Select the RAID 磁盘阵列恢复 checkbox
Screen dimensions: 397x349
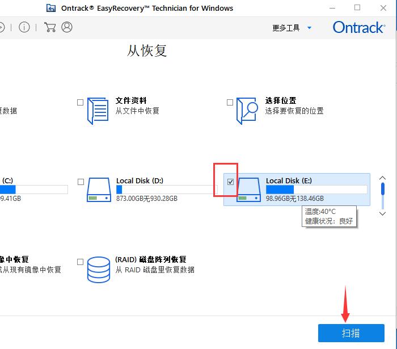pos(80,262)
